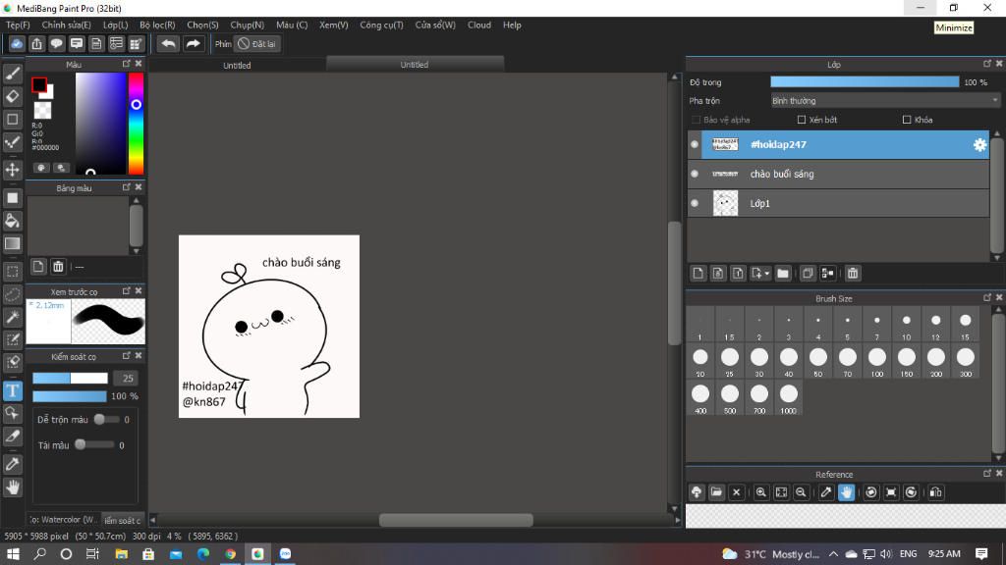The width and height of the screenshot is (1006, 565).
Task: Select brush size 50
Action: [x=817, y=361]
